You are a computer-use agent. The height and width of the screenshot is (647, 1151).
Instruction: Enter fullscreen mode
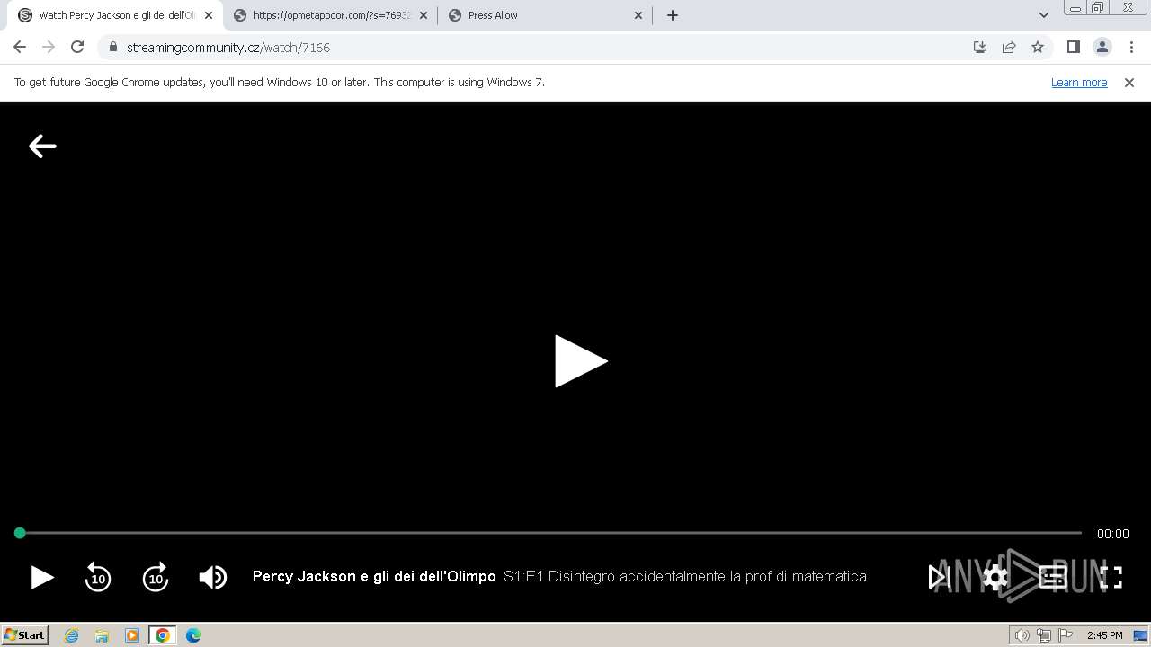(x=1111, y=577)
